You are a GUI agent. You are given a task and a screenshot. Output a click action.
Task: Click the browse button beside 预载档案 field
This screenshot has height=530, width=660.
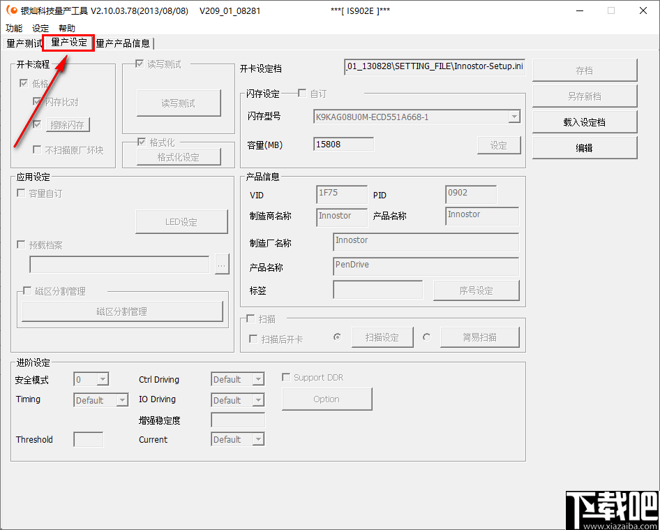[222, 265]
